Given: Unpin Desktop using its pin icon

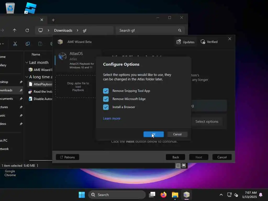Looking at the screenshot, I should 21,82.
